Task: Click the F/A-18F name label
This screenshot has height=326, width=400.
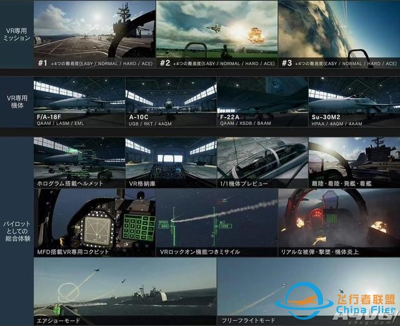Action: pos(49,117)
